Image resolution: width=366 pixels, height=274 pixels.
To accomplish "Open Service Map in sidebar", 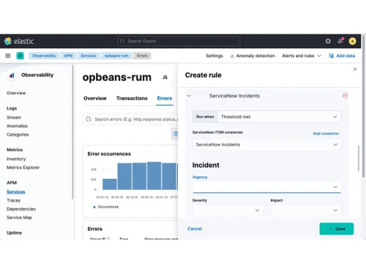I will [19, 217].
